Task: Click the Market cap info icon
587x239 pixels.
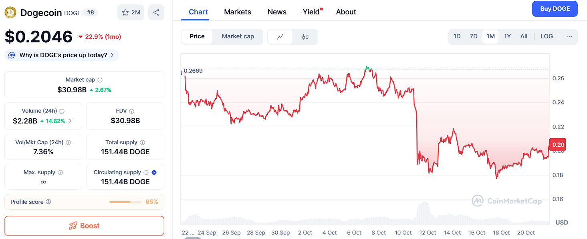Action: [x=100, y=80]
